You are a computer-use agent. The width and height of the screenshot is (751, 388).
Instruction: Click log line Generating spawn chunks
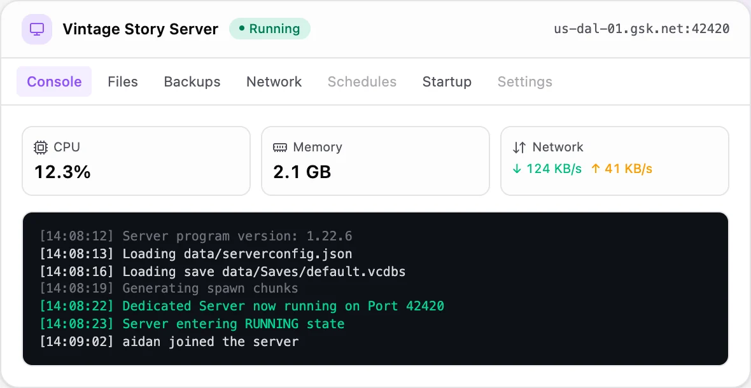pos(169,289)
